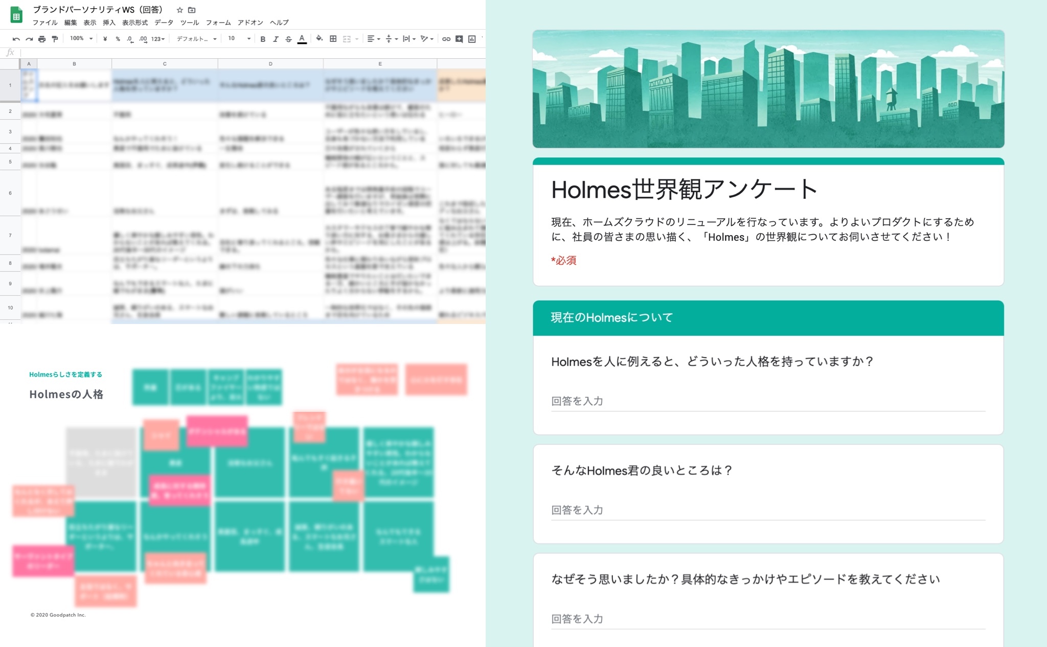Toggle italic formatting
Screen dimensions: 1047x647
276,39
